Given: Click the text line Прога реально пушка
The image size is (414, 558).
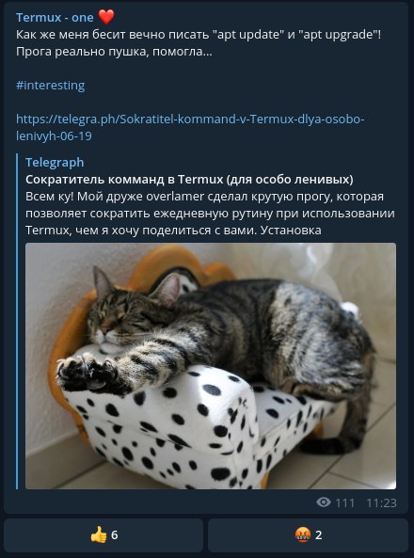Looking at the screenshot, I should click(x=114, y=52).
